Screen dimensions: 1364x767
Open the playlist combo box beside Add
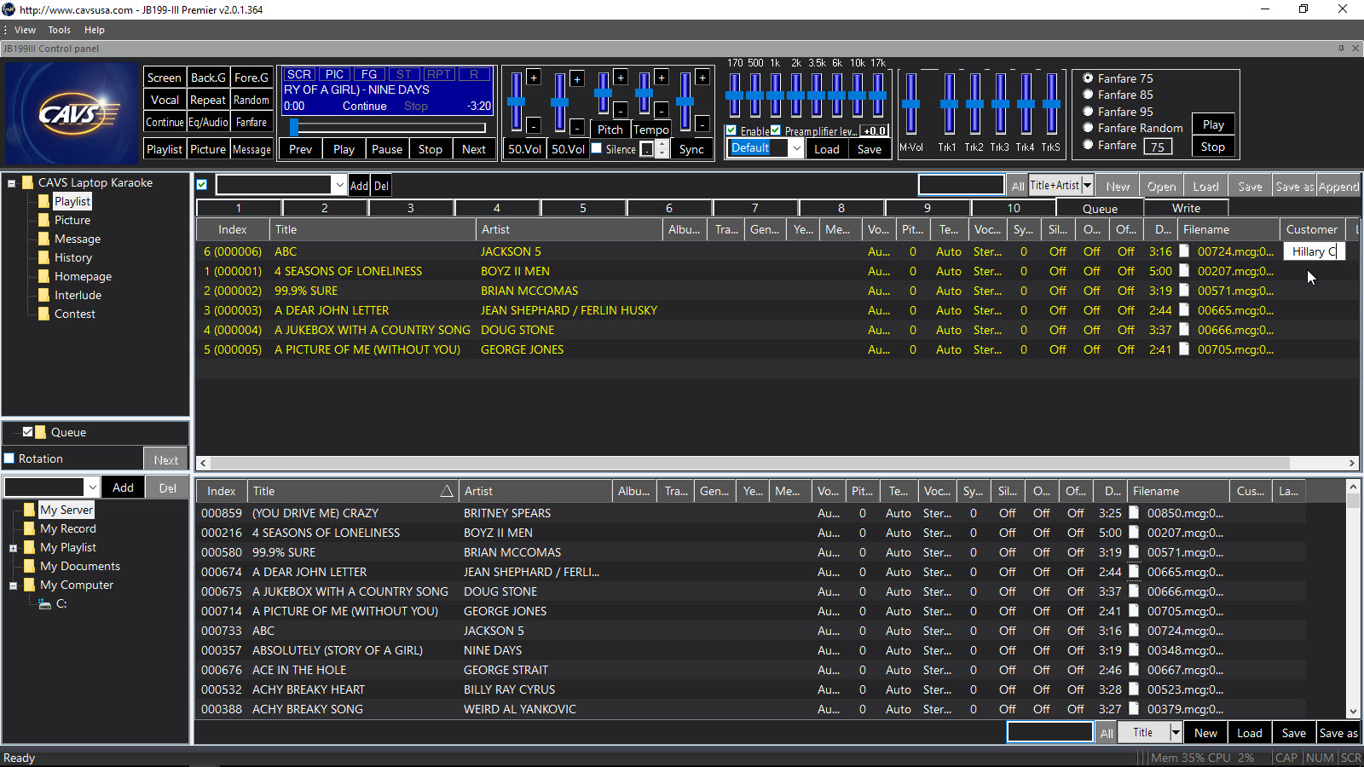click(339, 185)
